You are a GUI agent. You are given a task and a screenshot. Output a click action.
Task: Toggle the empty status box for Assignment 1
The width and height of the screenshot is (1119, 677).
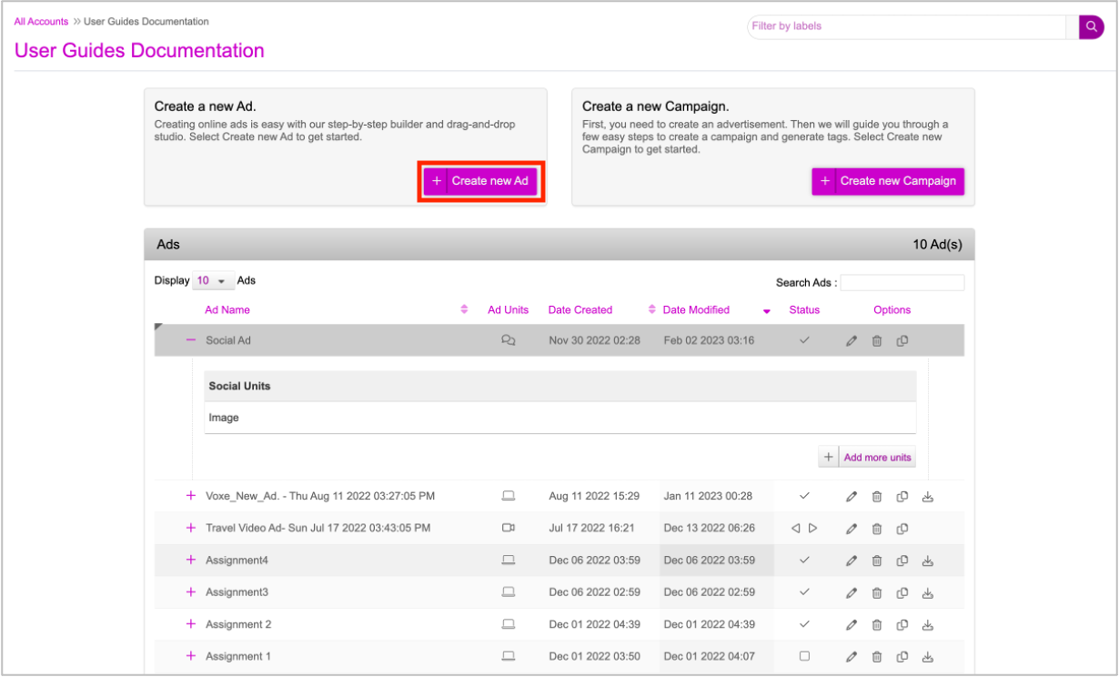click(x=804, y=656)
